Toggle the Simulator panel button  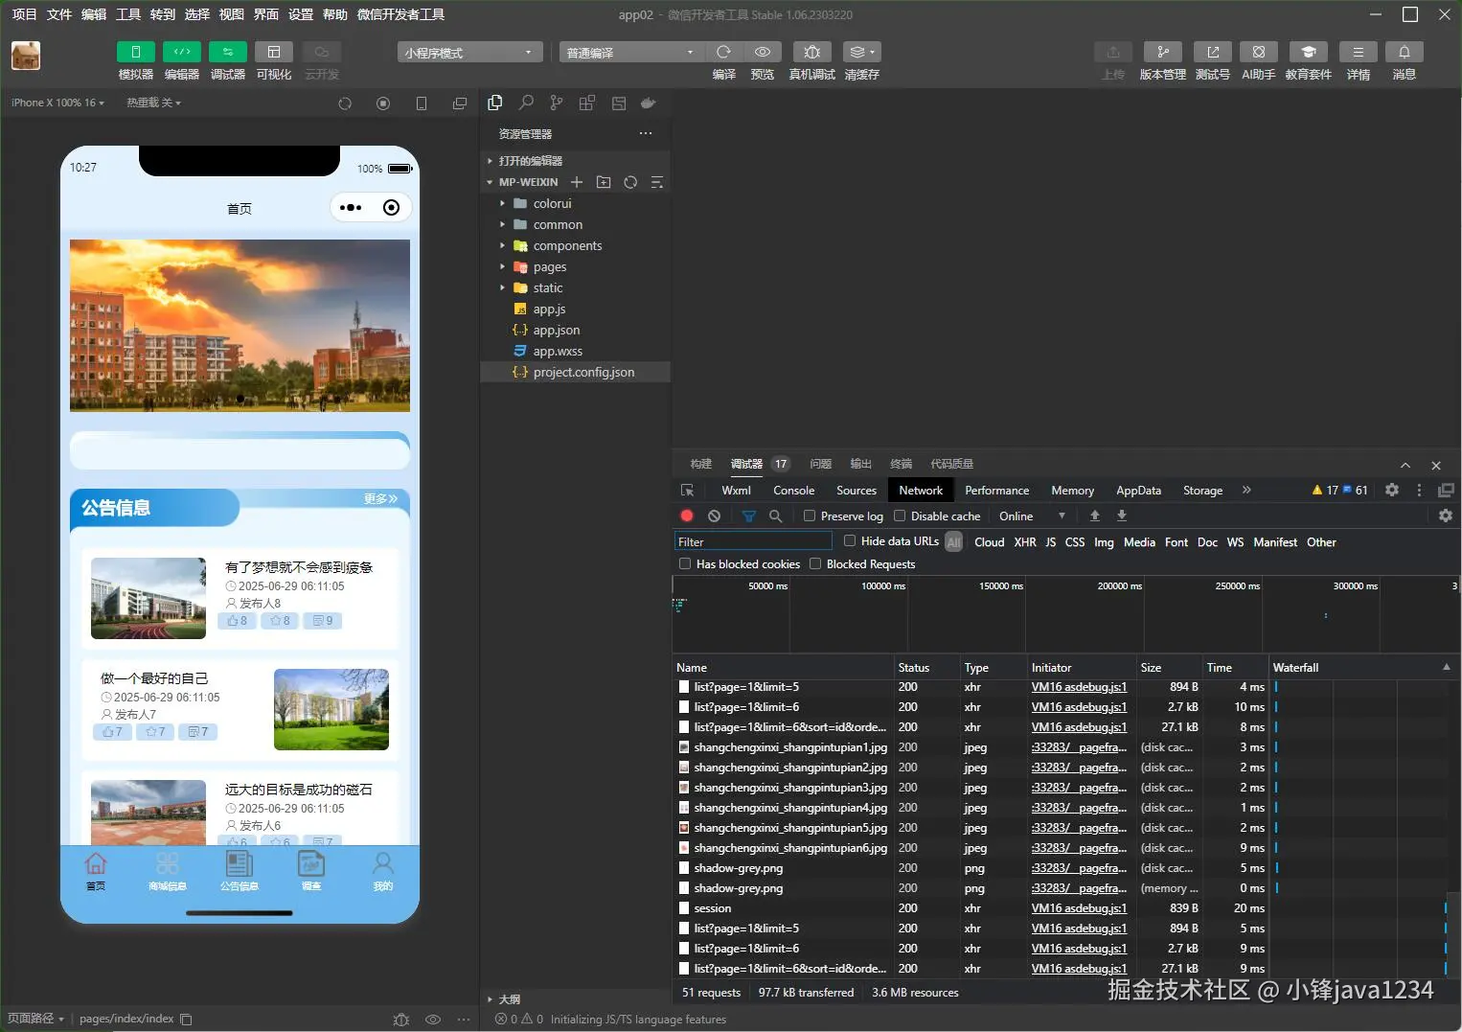pos(135,52)
